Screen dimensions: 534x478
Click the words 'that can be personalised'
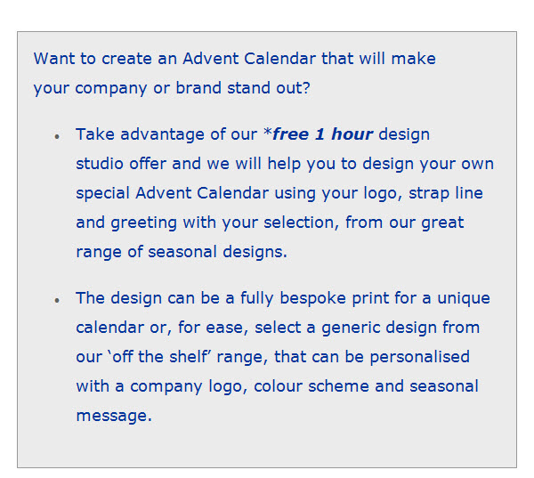tap(372, 357)
